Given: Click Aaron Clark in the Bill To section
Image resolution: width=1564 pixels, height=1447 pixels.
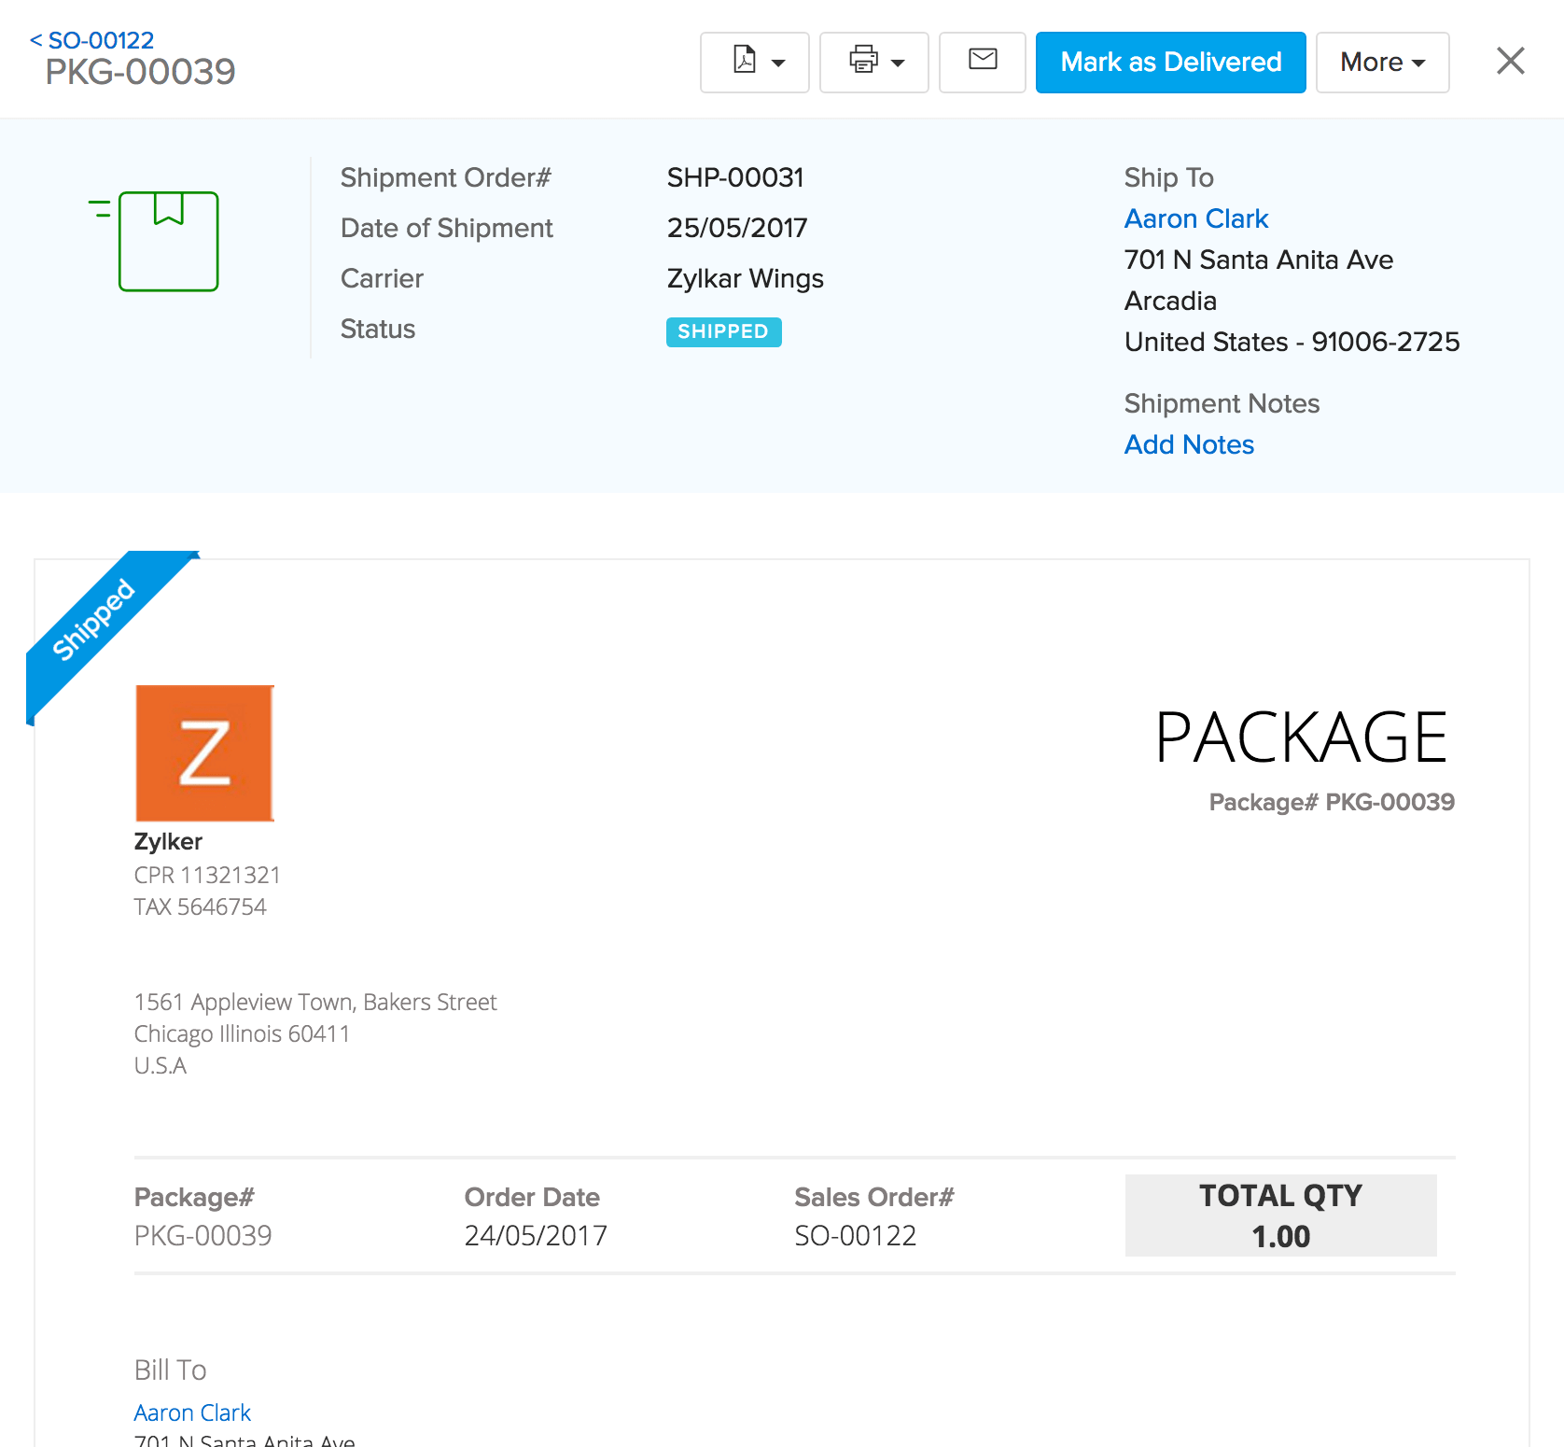Looking at the screenshot, I should click(191, 1412).
